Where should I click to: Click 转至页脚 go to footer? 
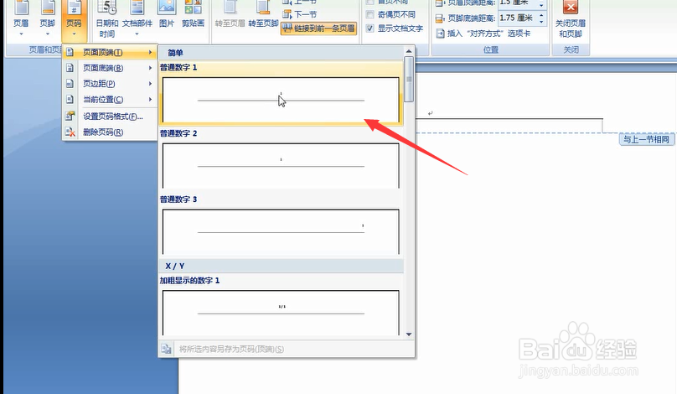click(263, 15)
